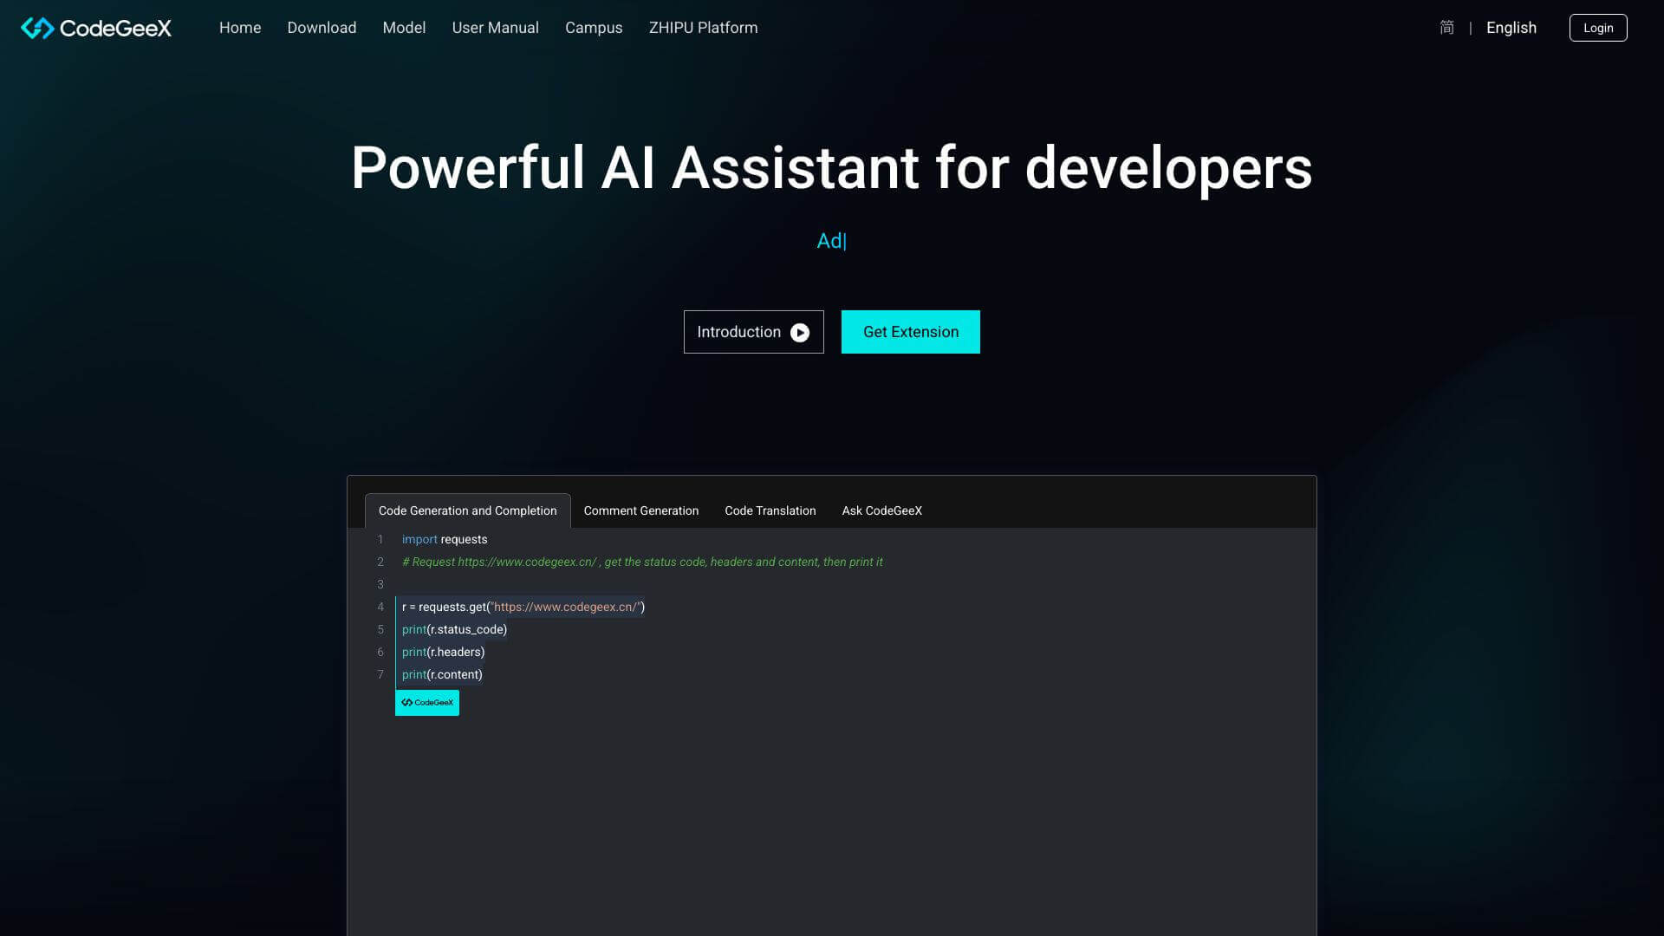Click the codegeex.cn URL inside the code snippet
This screenshot has width=1664, height=936.
(563, 607)
